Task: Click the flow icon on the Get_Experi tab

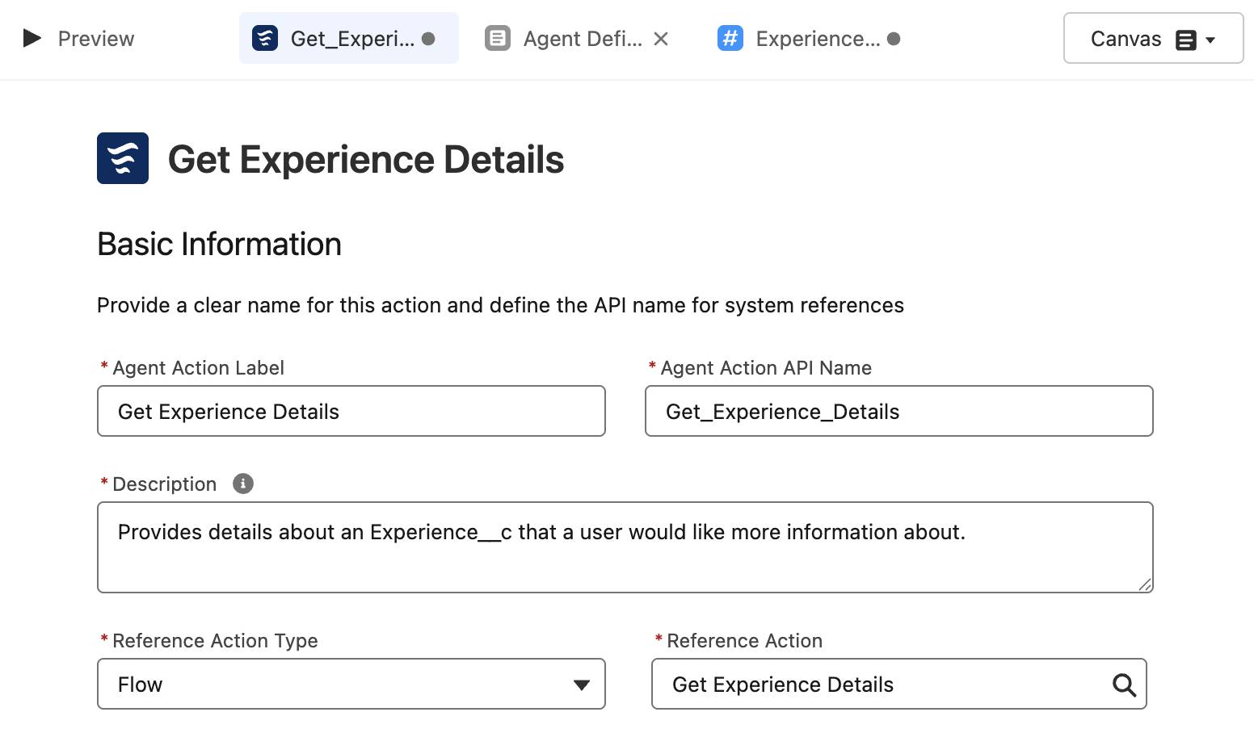Action: point(264,37)
